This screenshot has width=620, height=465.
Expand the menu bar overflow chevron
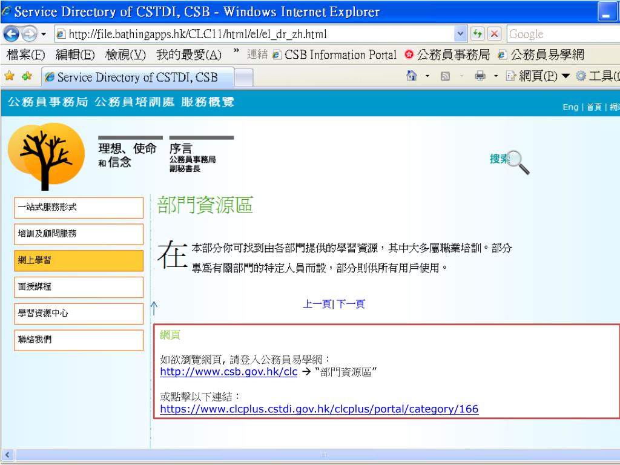click(236, 51)
